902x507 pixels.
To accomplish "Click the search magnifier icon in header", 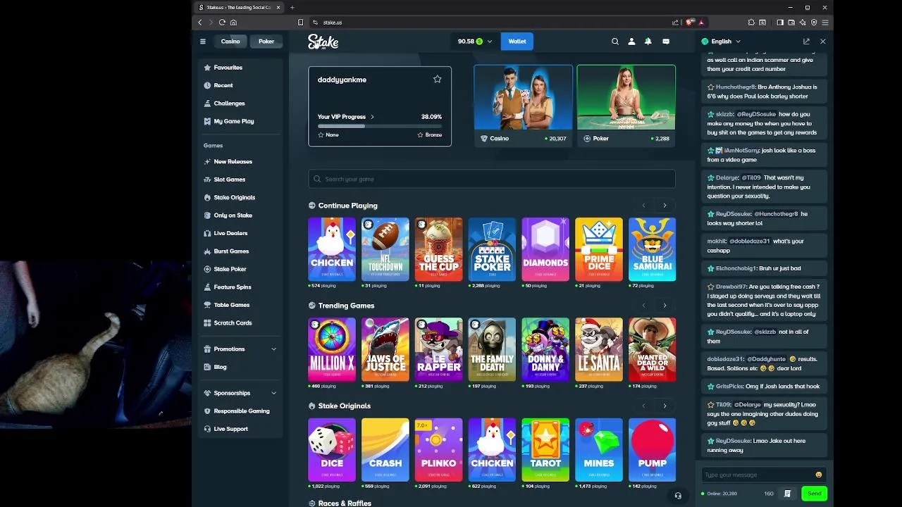I will point(615,42).
